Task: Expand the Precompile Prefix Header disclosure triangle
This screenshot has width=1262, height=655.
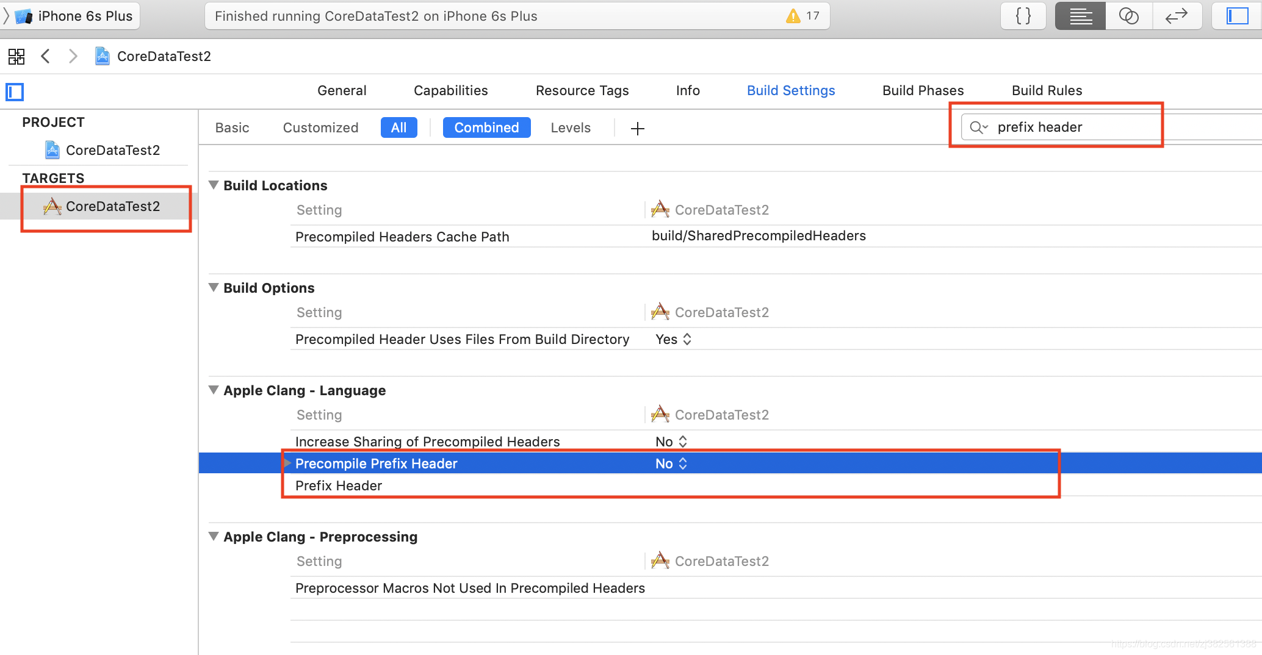Action: [x=287, y=463]
